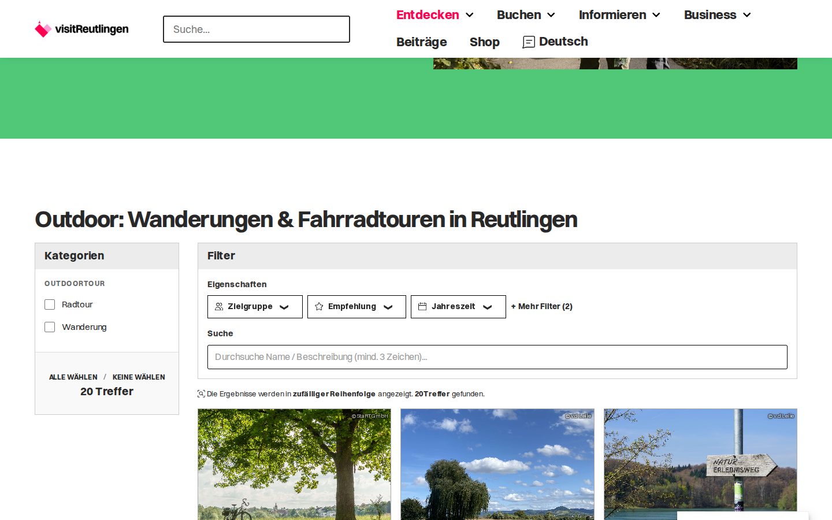
Task: Click the Suche... header search field
Action: (257, 29)
